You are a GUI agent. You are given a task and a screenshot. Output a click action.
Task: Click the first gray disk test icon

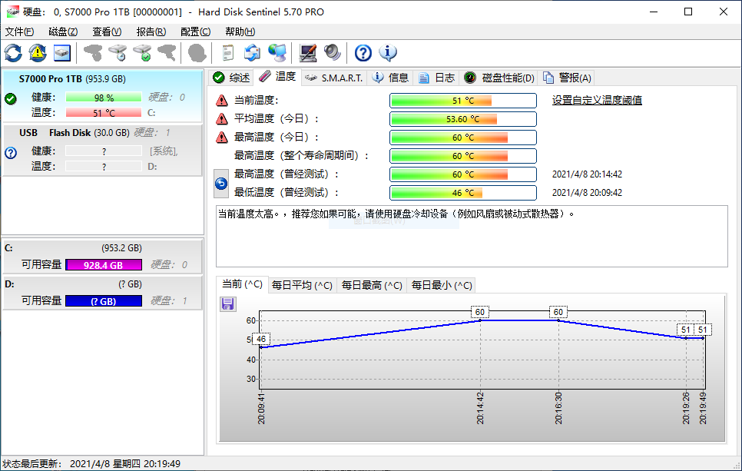click(93, 52)
